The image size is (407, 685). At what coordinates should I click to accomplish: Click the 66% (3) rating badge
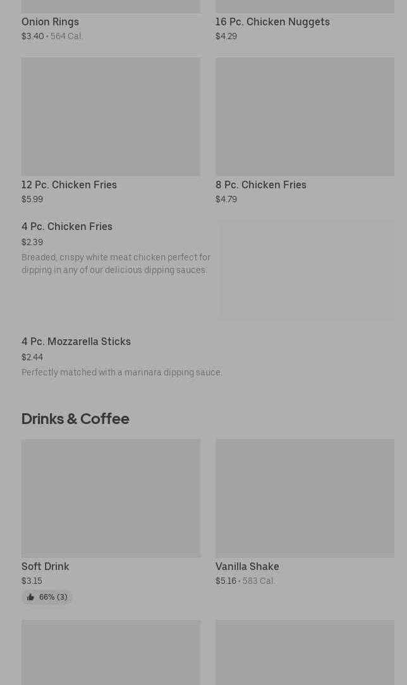pyautogui.click(x=47, y=597)
